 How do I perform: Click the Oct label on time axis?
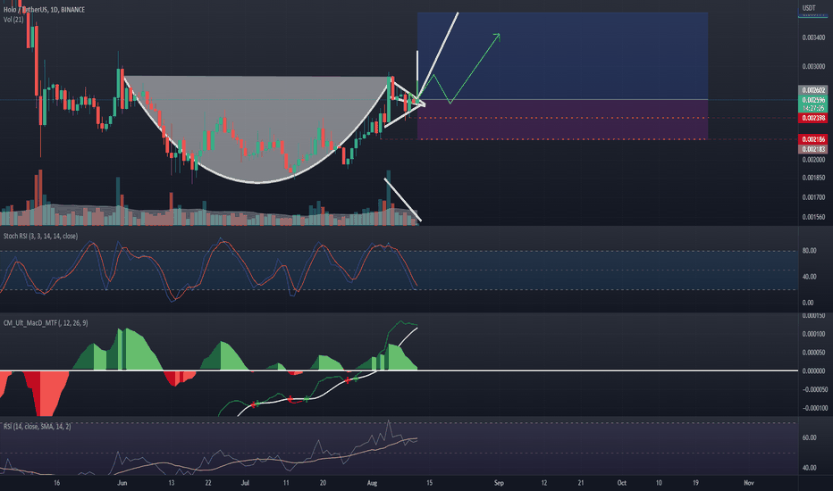pos(621,483)
